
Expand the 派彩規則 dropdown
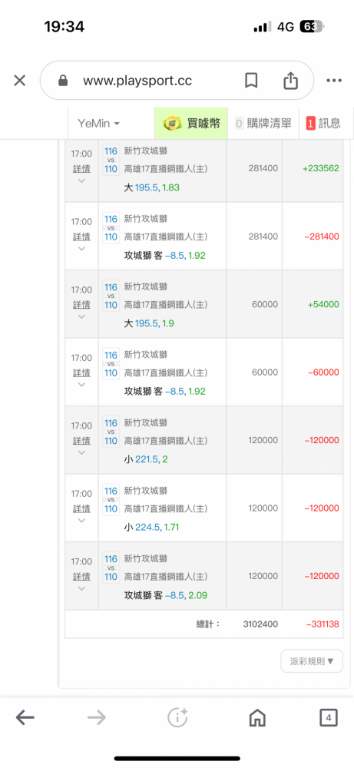[312, 661]
